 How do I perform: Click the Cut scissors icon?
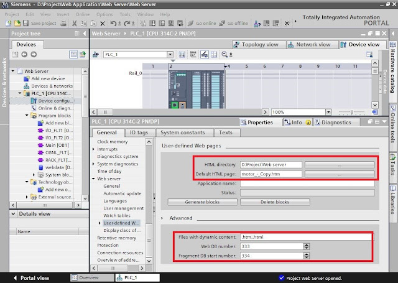coord(74,24)
